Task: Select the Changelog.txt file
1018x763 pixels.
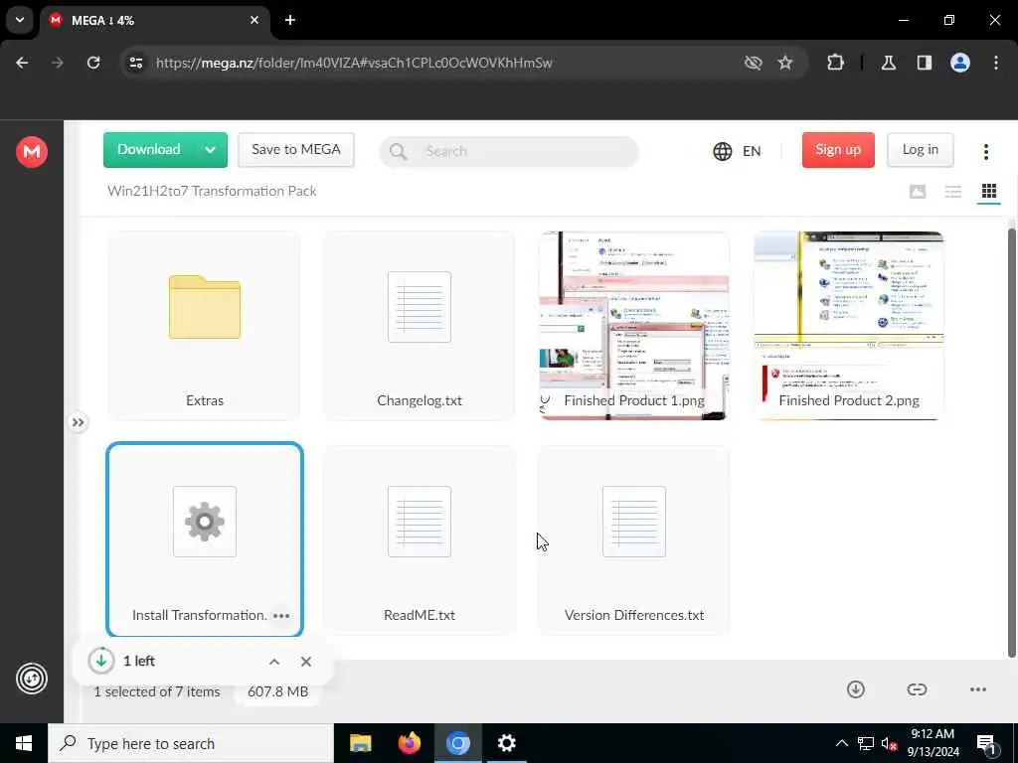Action: [x=420, y=326]
